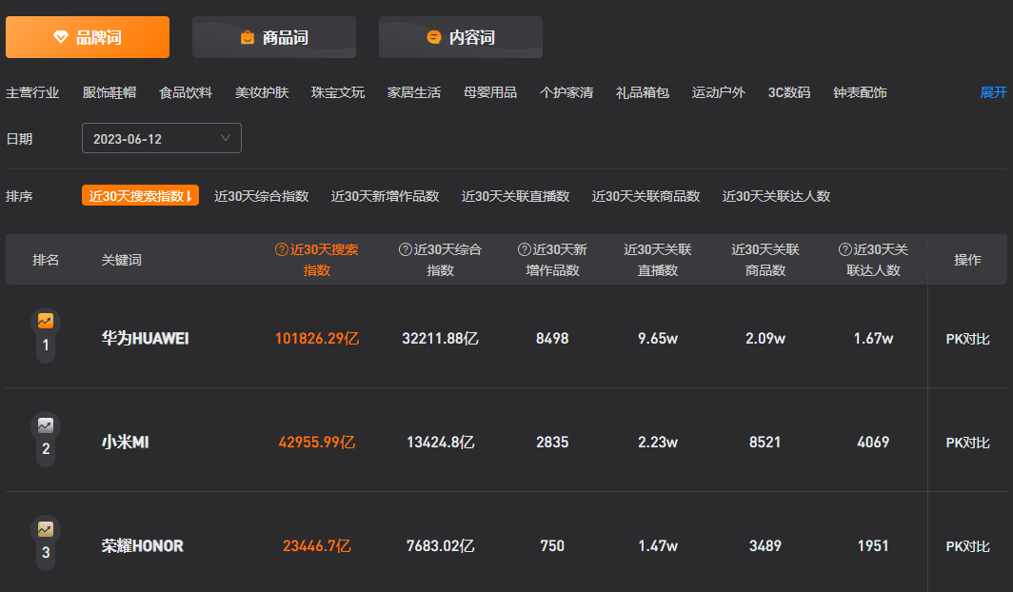Expand industry categories with 展开 link
The height and width of the screenshot is (592, 1013).
click(x=993, y=92)
